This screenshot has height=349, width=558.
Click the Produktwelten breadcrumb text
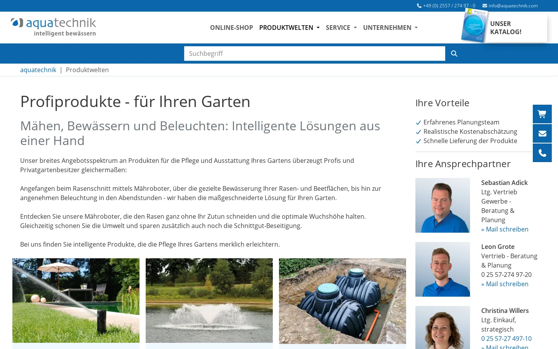point(87,70)
